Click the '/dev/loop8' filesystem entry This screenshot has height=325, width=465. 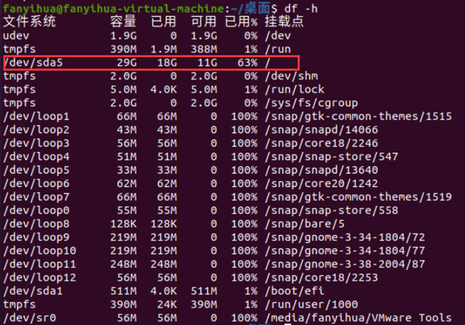point(36,224)
